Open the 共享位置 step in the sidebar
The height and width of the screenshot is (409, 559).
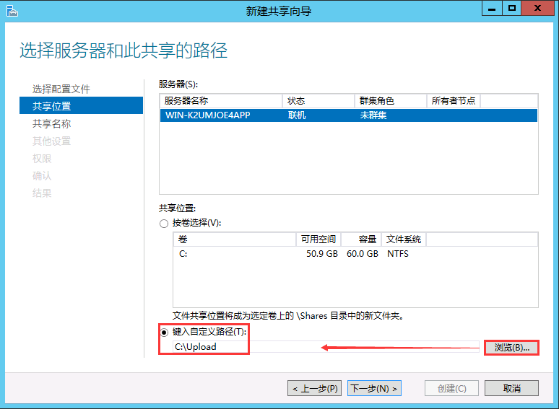[52, 106]
